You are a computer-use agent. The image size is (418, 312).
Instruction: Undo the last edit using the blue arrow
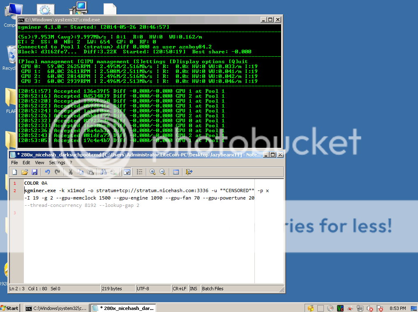tap(47, 172)
